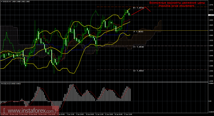This screenshot has height=116, width=214.
Task: Click the 17 Jan 12:00 time axis marker
Action: tap(128, 114)
